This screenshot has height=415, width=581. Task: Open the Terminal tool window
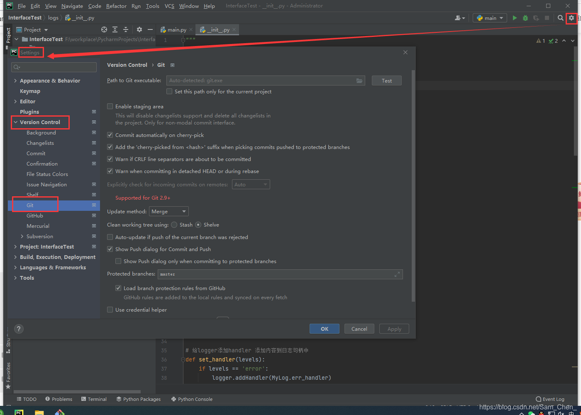click(94, 399)
